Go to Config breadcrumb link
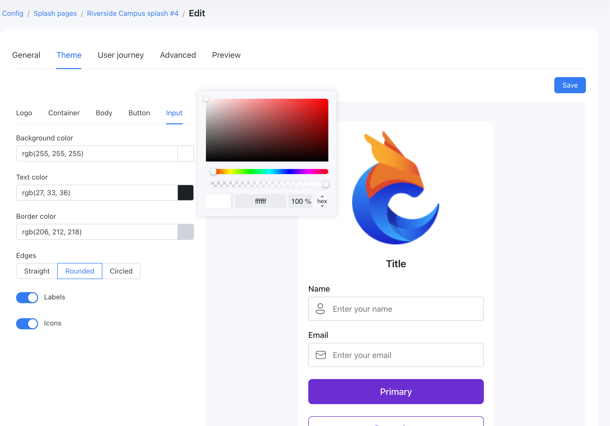The width and height of the screenshot is (610, 426). tap(13, 13)
